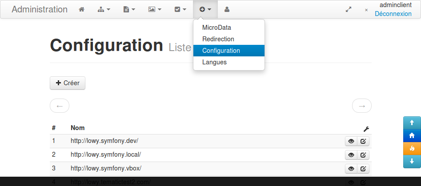This screenshot has width=421, height=186.
Task: Open the document dropdown in navbar
Action: pyautogui.click(x=129, y=9)
